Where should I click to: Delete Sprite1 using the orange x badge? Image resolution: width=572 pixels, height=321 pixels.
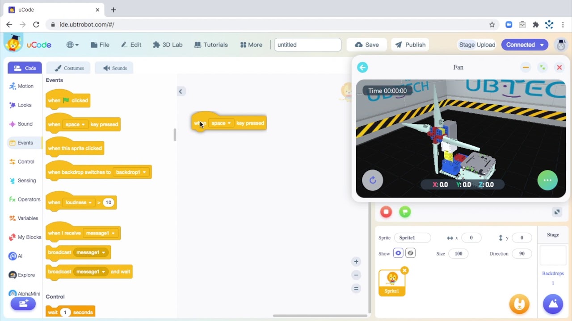coord(404,271)
